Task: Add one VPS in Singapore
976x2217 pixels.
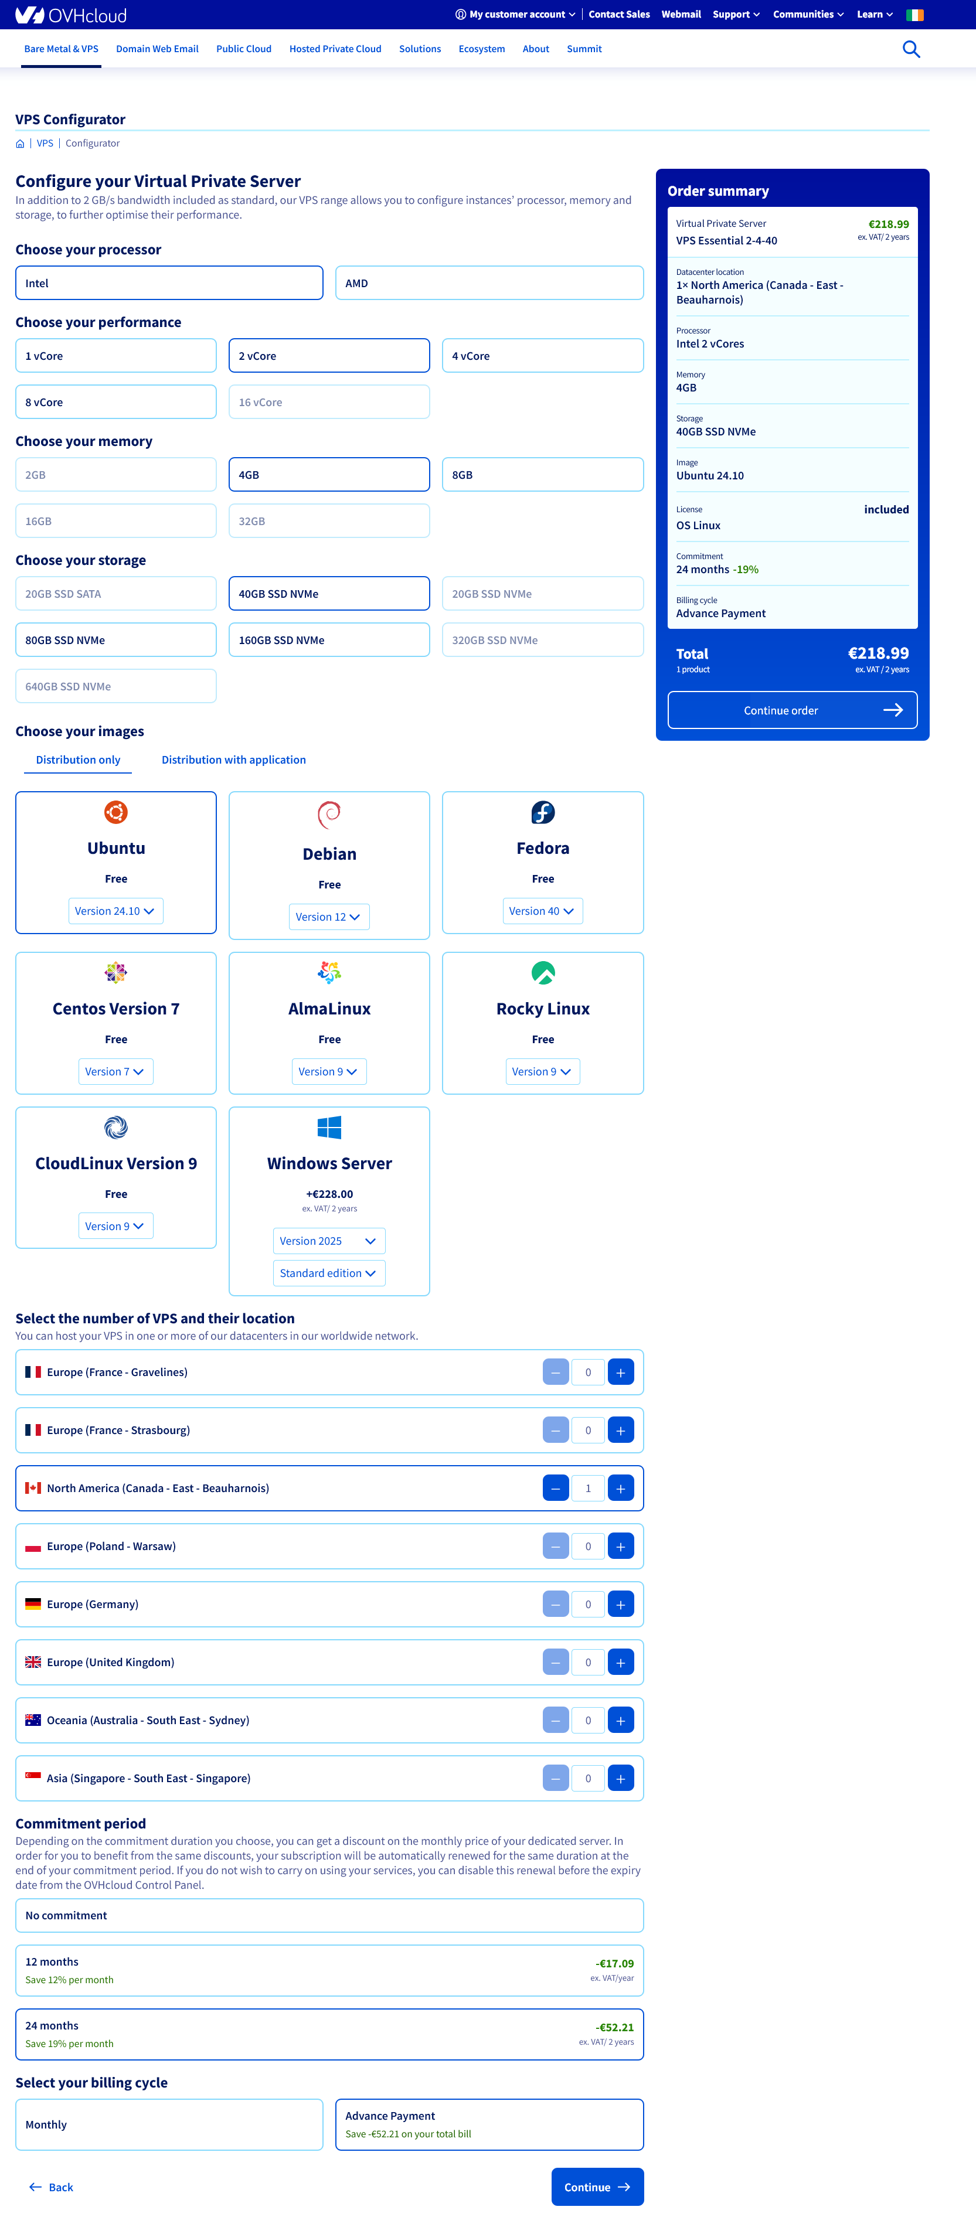Action: [x=621, y=1778]
